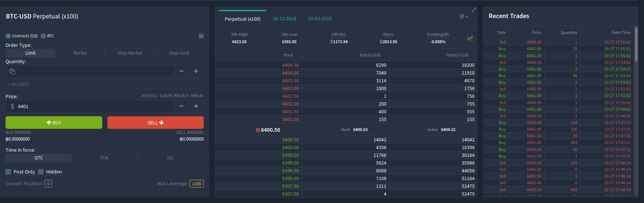Click the Date Time column header
Image resolution: width=644 pixels, height=203 pixels.
[x=621, y=32]
